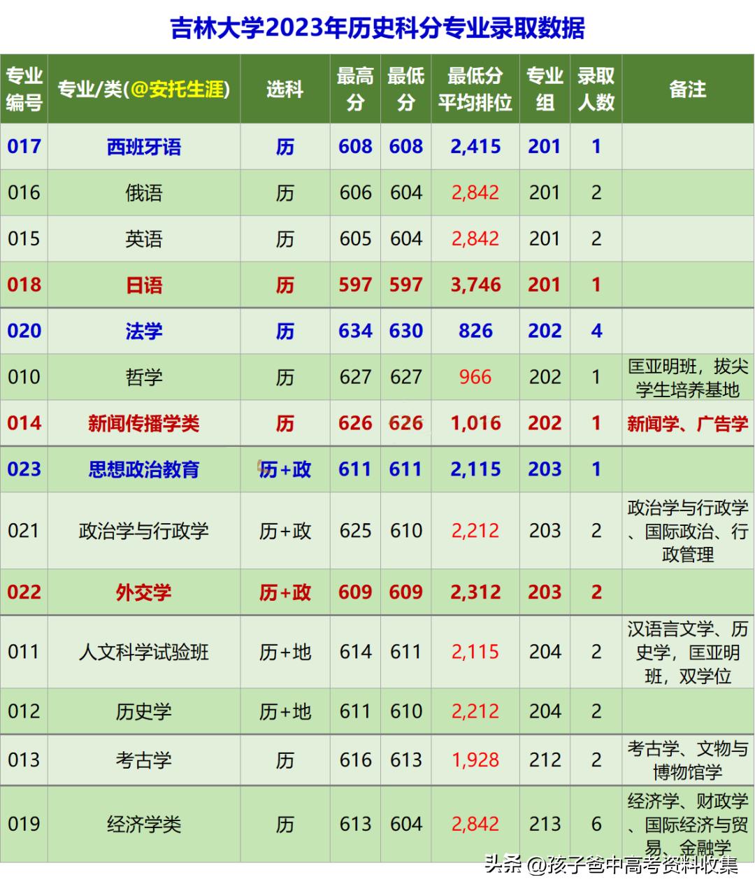The width and height of the screenshot is (755, 891).
Task: Click the 历+地 subject cell in 历史学 row
Action: [x=285, y=712]
